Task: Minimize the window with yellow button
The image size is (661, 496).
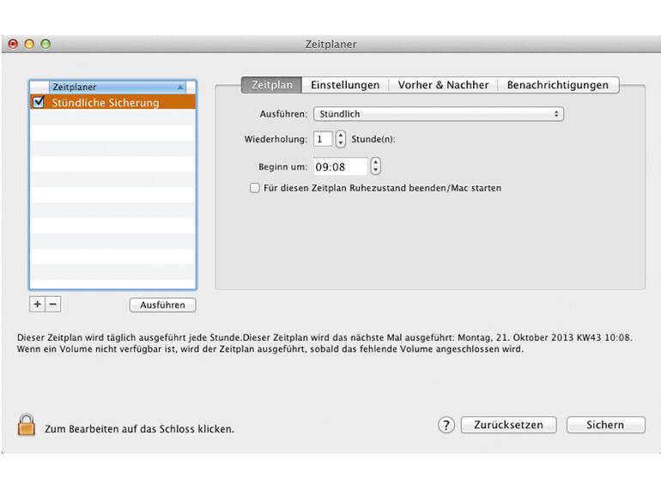Action: (x=29, y=44)
